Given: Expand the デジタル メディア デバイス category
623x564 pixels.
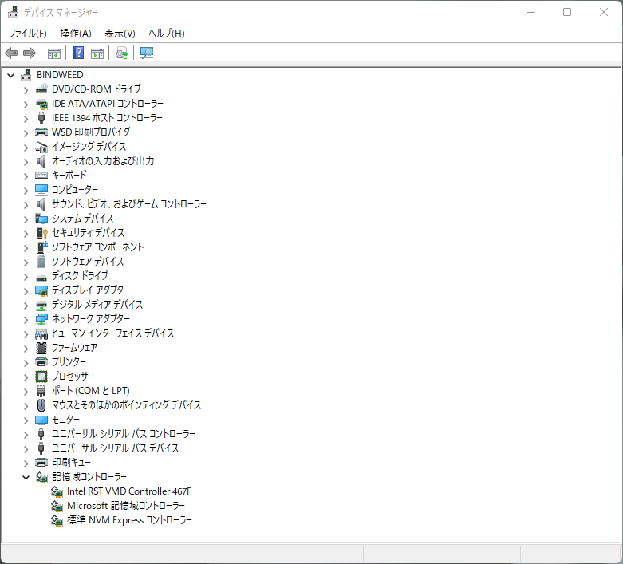Looking at the screenshot, I should coord(26,305).
